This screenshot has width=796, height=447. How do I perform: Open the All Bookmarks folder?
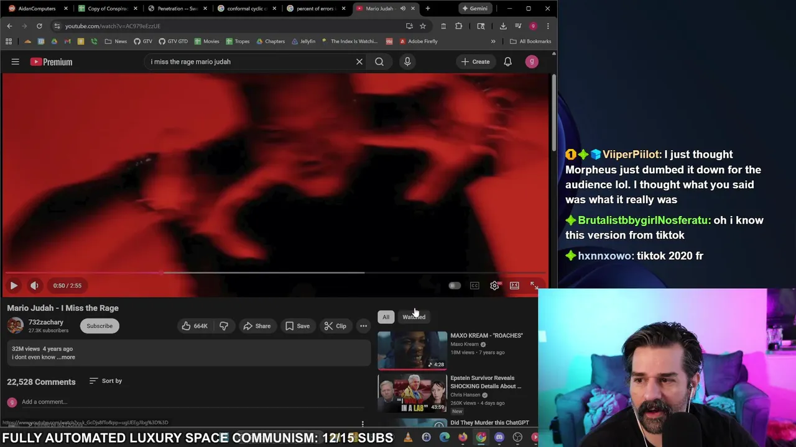[530, 42]
